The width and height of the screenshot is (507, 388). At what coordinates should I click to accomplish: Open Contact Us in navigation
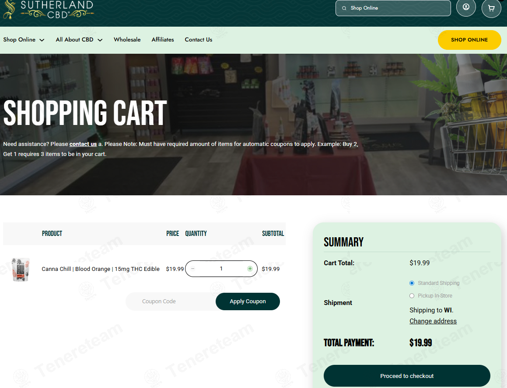(x=199, y=39)
